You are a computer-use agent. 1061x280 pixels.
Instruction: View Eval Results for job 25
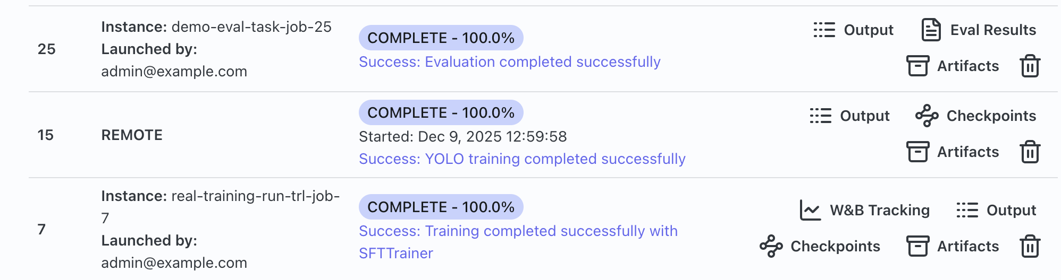(x=979, y=30)
